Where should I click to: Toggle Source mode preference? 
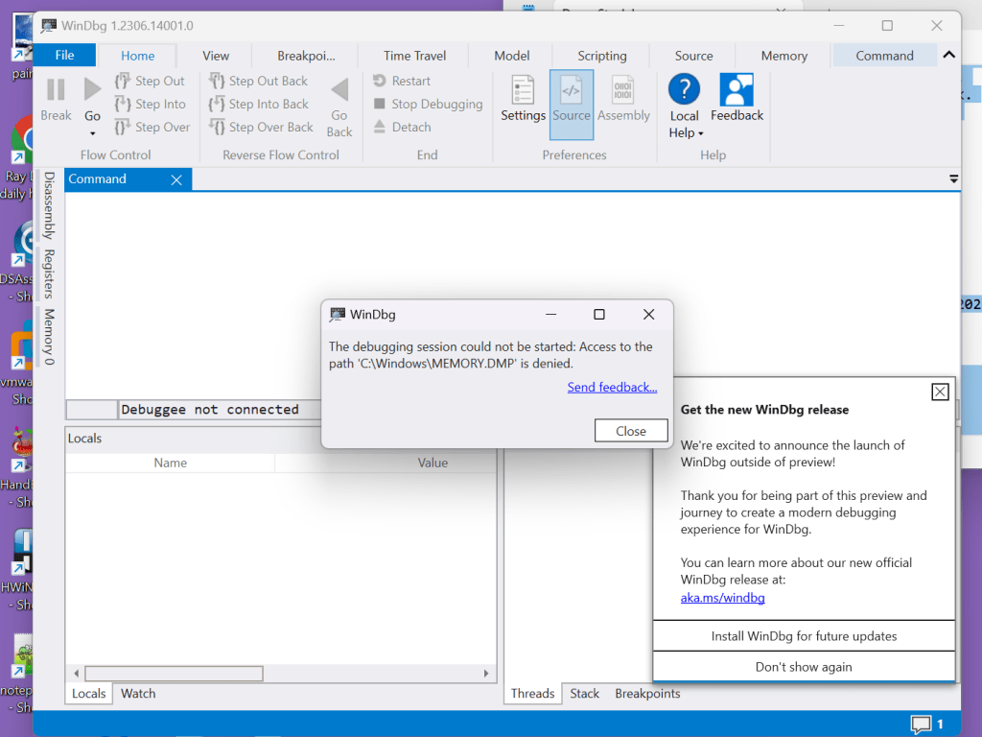coord(572,104)
